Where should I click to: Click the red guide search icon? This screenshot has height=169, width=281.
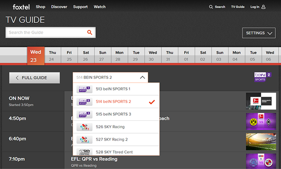90,32
